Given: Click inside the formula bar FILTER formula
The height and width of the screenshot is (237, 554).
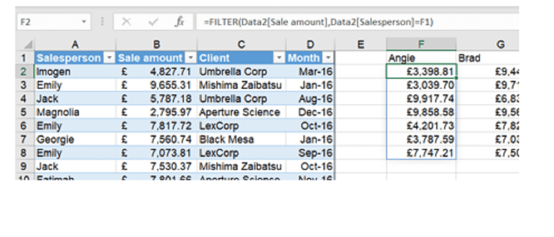Looking at the screenshot, I should point(319,22).
